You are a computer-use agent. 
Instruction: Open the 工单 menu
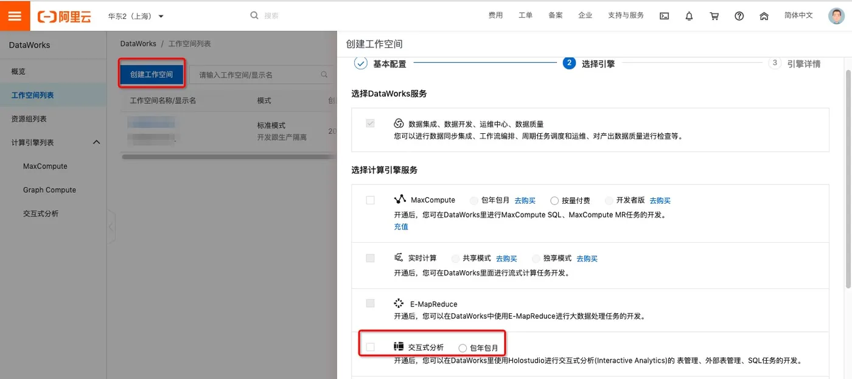526,16
